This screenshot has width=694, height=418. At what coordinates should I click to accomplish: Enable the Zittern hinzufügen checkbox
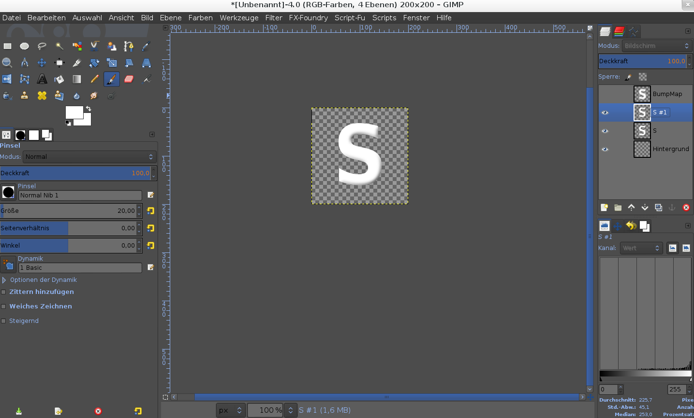pos(4,292)
